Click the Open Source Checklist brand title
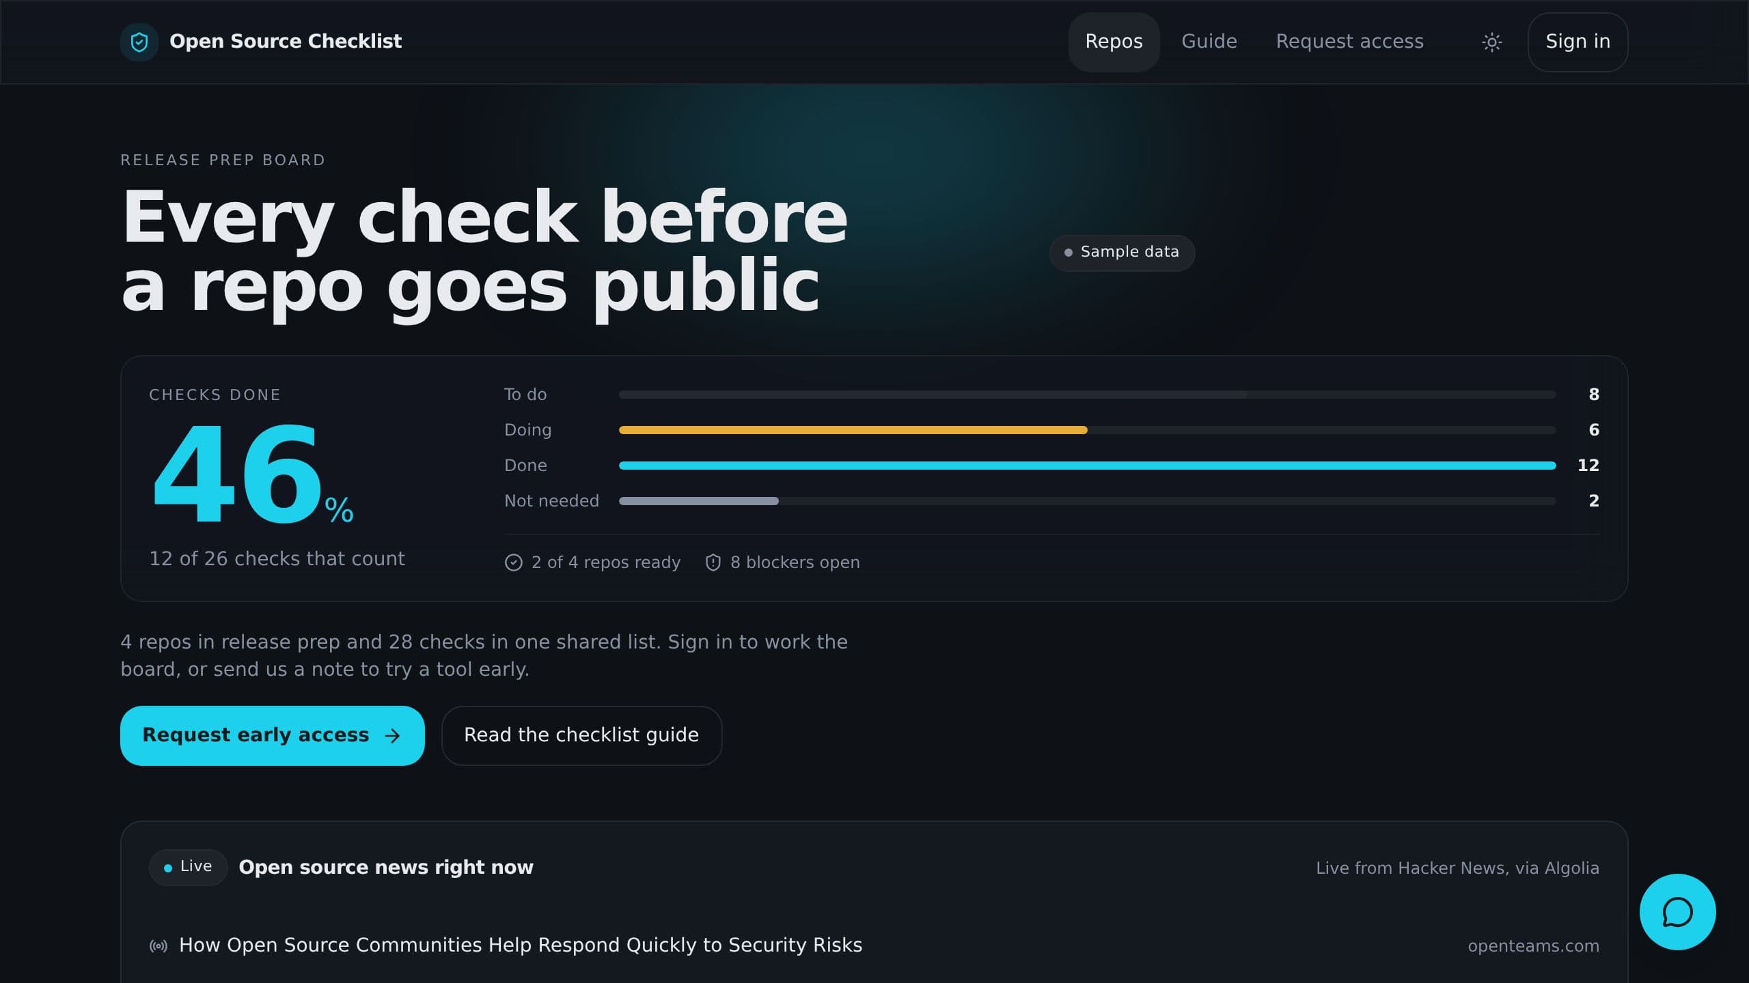The image size is (1749, 983). [286, 42]
